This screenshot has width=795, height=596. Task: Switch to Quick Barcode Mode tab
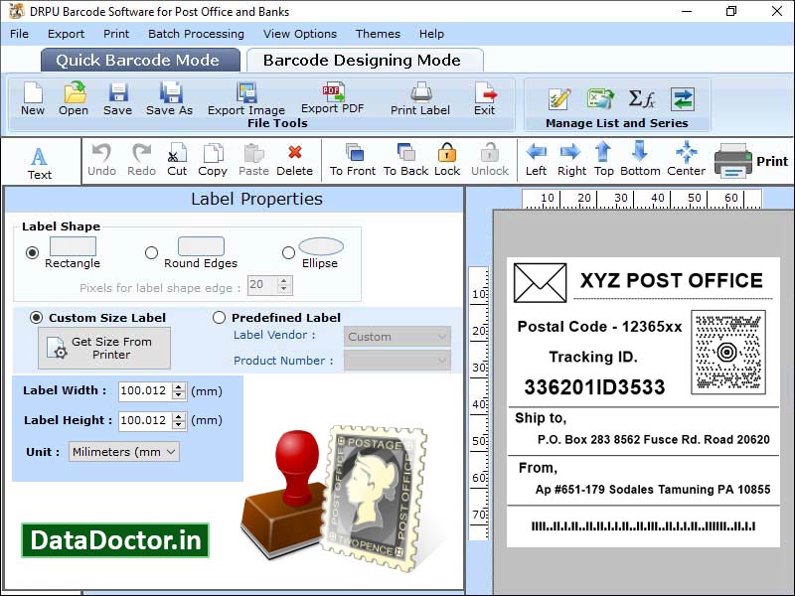click(139, 60)
